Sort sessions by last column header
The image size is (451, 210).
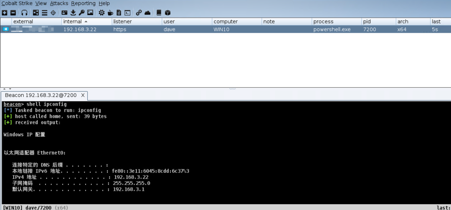pos(441,22)
